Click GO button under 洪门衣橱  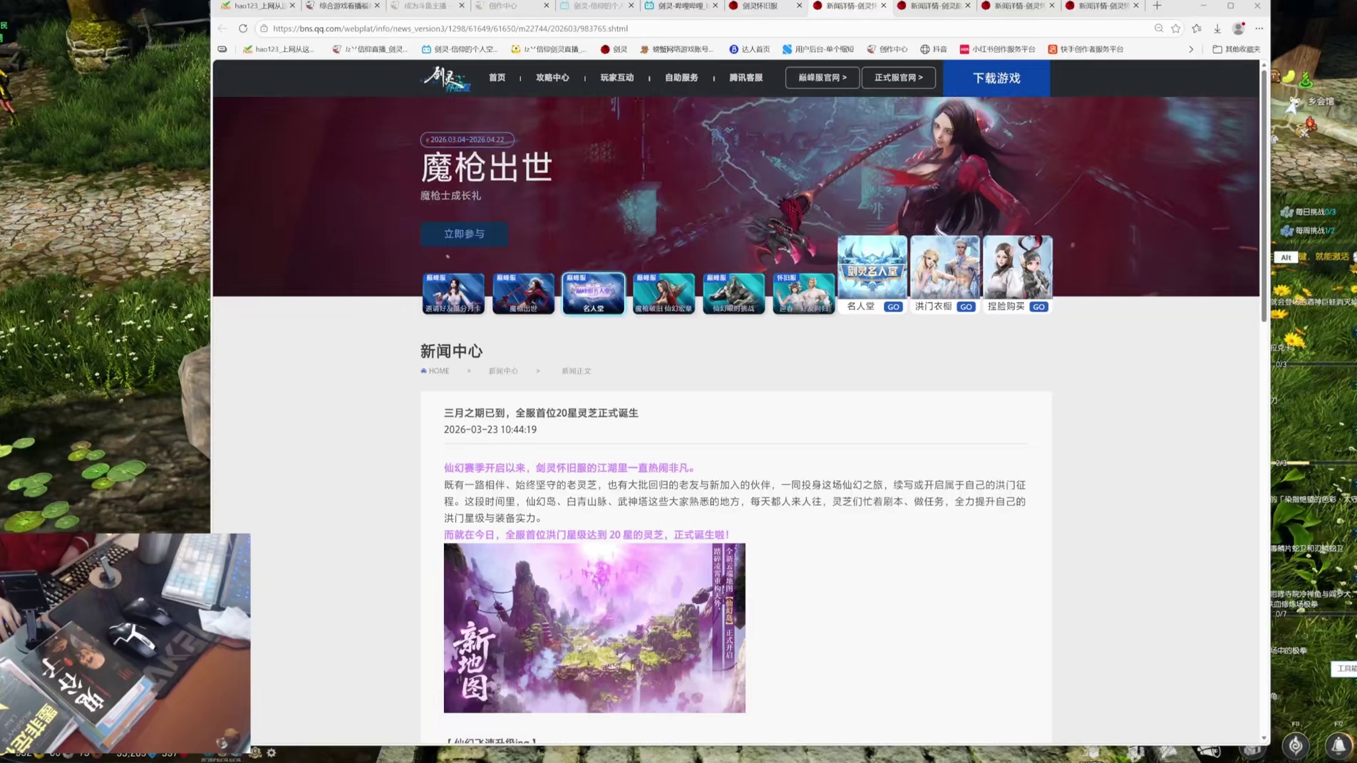pyautogui.click(x=966, y=307)
